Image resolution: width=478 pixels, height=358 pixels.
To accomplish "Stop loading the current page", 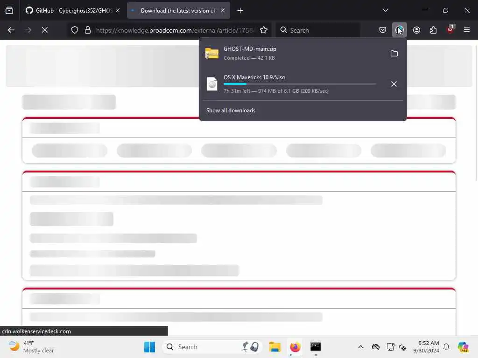I will tap(45, 30).
